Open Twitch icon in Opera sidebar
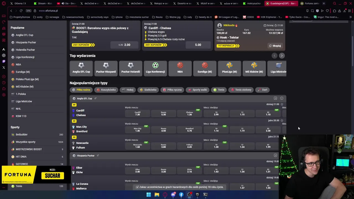This screenshot has width=354, height=199. pos(4,61)
